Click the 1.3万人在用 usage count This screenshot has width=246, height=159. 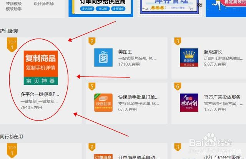[215, 109]
